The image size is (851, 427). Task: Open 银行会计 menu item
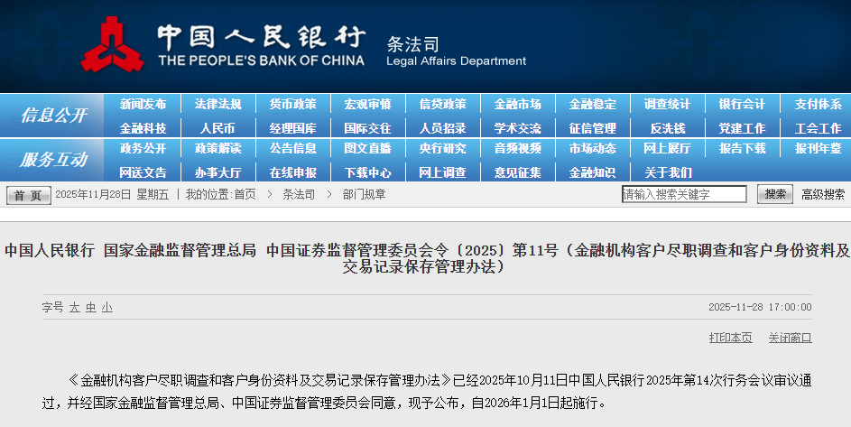pyautogui.click(x=742, y=105)
